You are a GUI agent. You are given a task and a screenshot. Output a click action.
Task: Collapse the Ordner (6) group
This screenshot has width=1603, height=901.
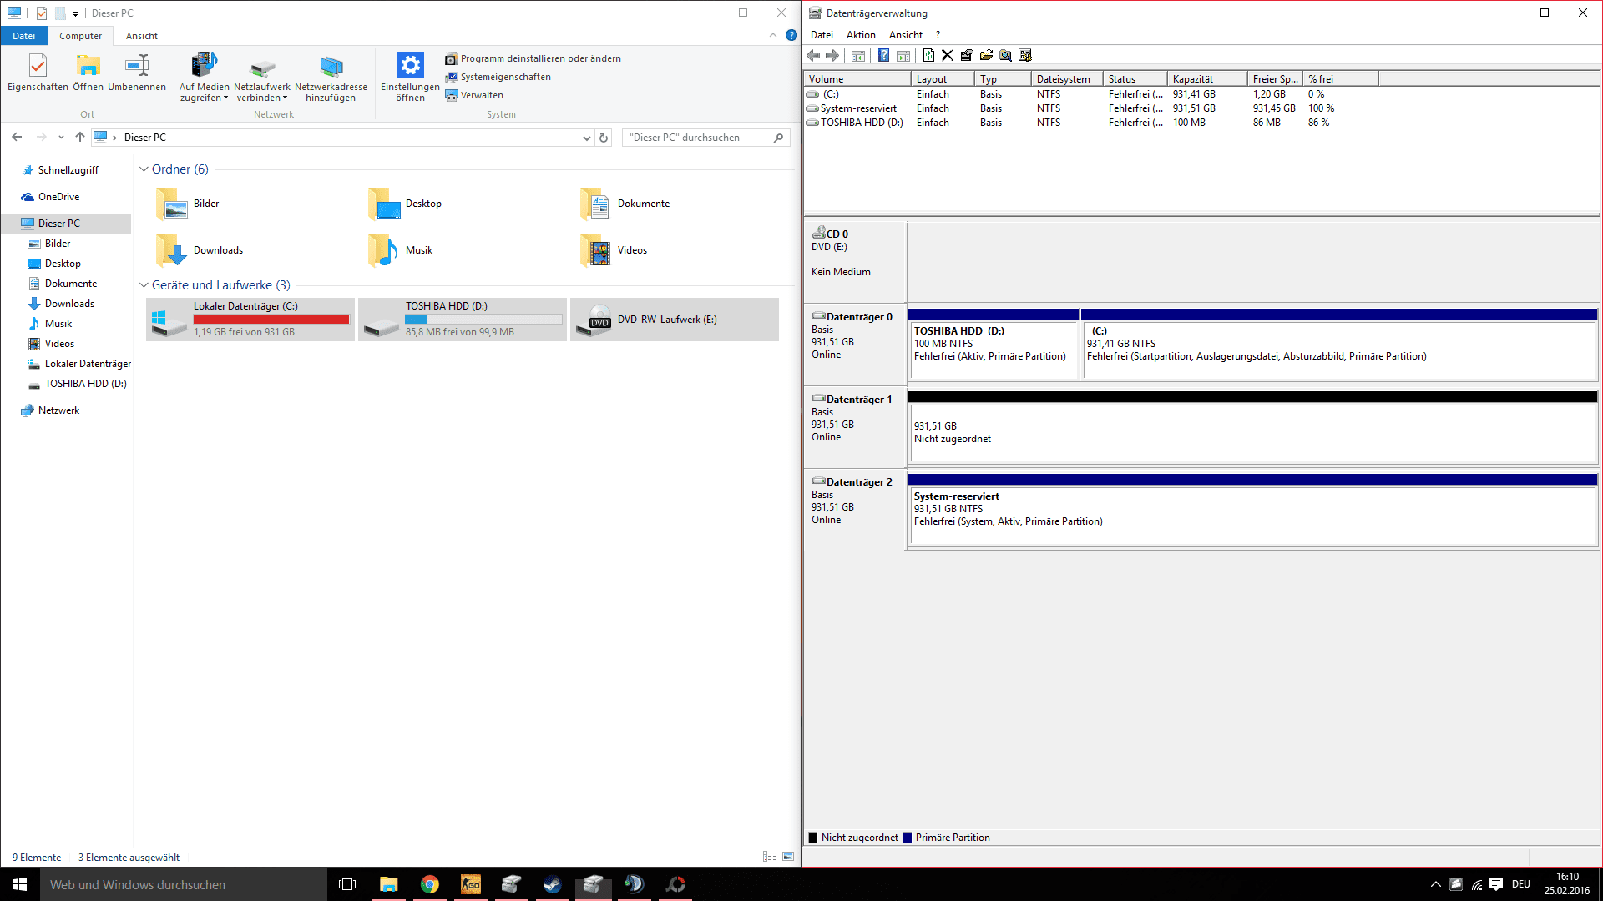144,169
